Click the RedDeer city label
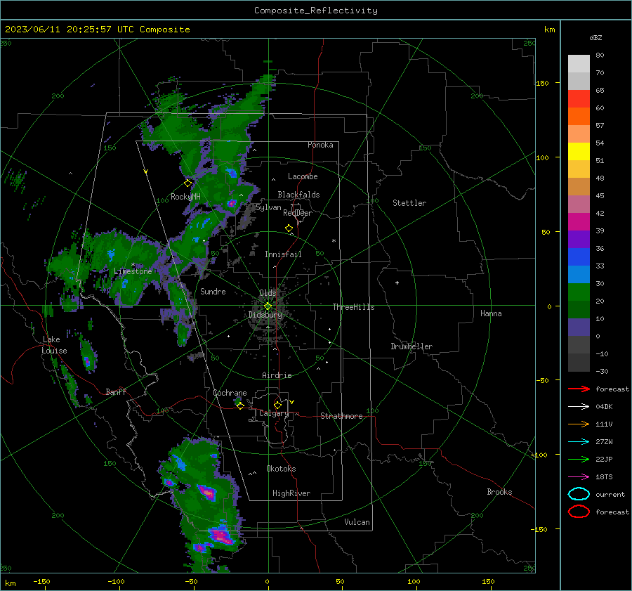This screenshot has width=632, height=591. [298, 213]
